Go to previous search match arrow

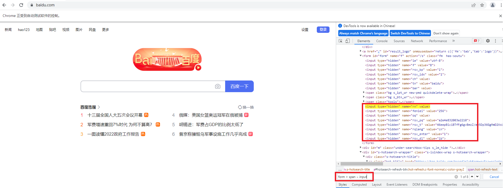tap(472, 177)
